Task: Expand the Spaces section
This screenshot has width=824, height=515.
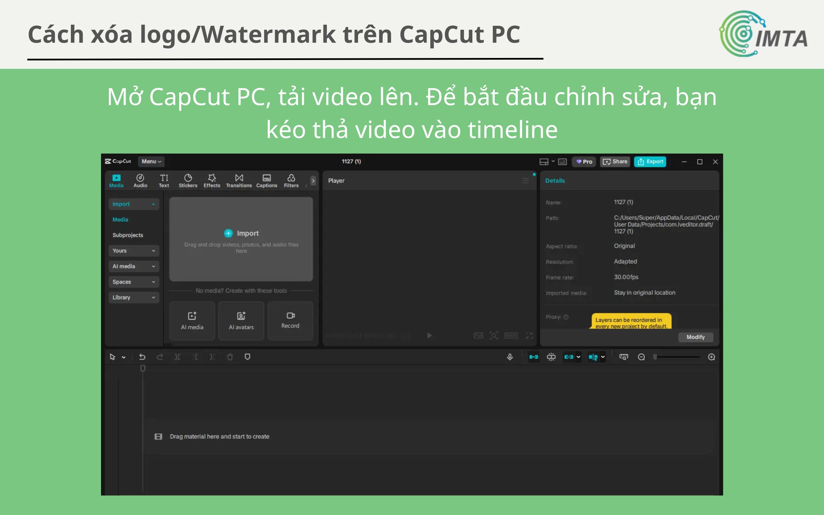Action: tap(134, 282)
